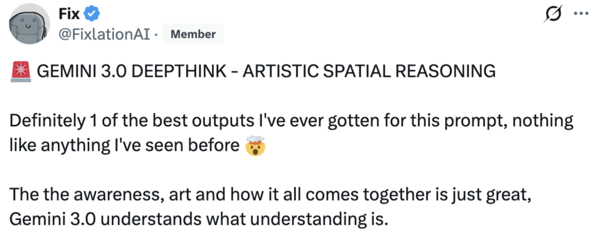The width and height of the screenshot is (599, 240).
Task: Click the exploding head emoji
Action: pyautogui.click(x=255, y=147)
